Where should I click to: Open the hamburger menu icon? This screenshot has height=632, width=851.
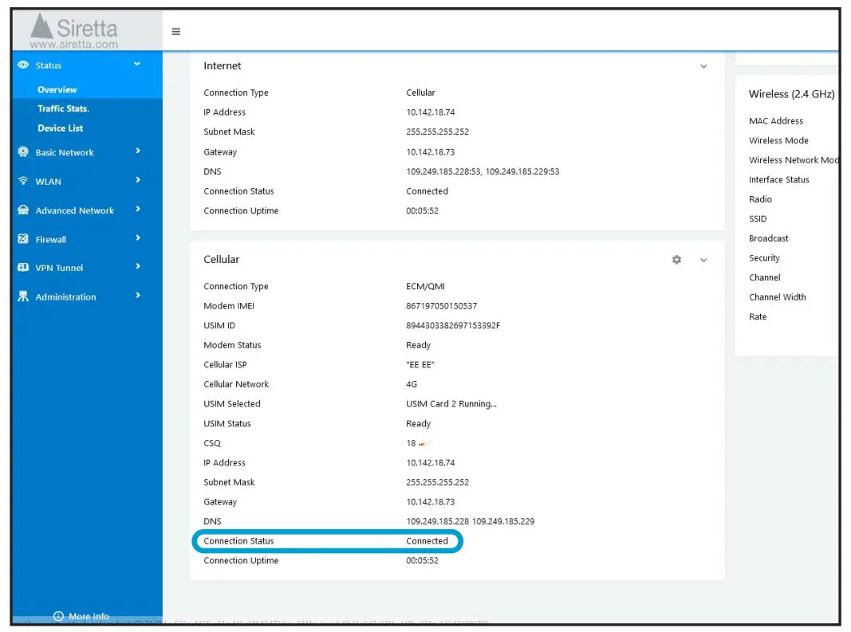[x=175, y=31]
